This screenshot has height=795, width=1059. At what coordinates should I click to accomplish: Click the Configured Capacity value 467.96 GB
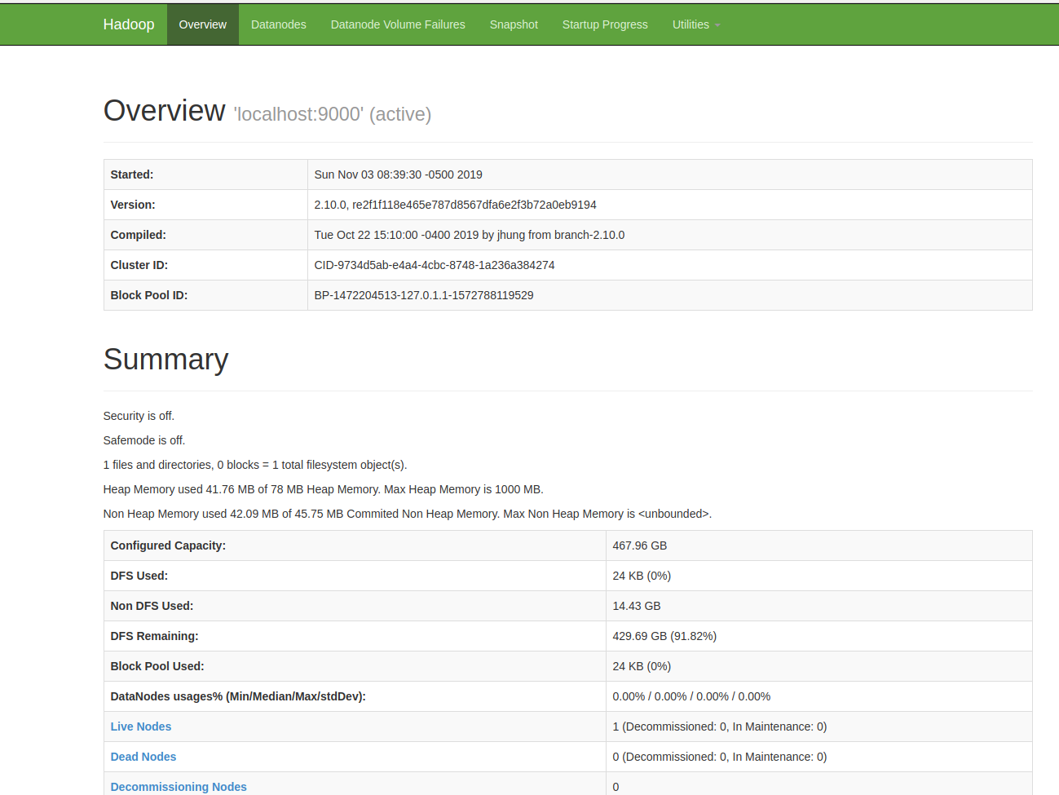tap(640, 545)
